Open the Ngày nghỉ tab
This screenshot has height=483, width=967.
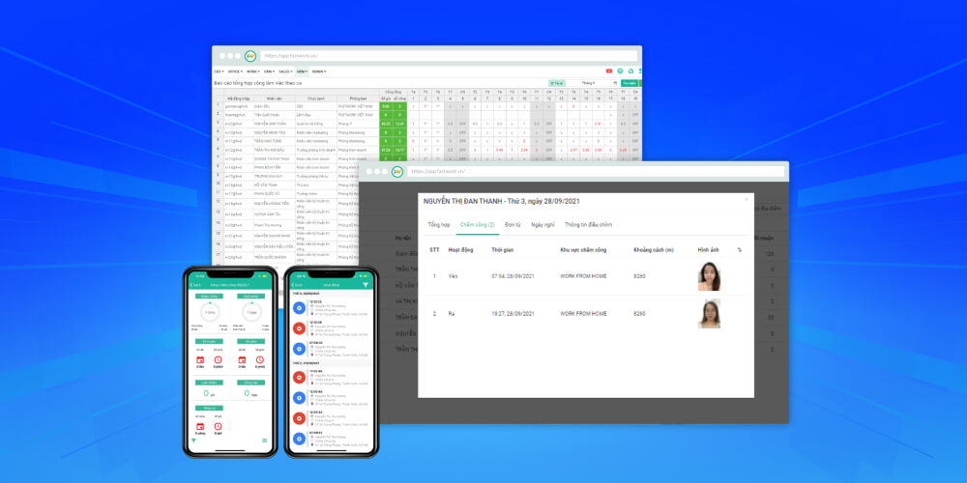pyautogui.click(x=542, y=224)
